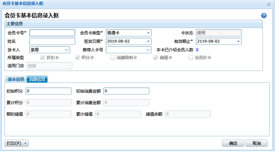Open the 会员卡类型 dropdown showing 普通卡
The width and height of the screenshot is (275, 152).
pos(148,33)
